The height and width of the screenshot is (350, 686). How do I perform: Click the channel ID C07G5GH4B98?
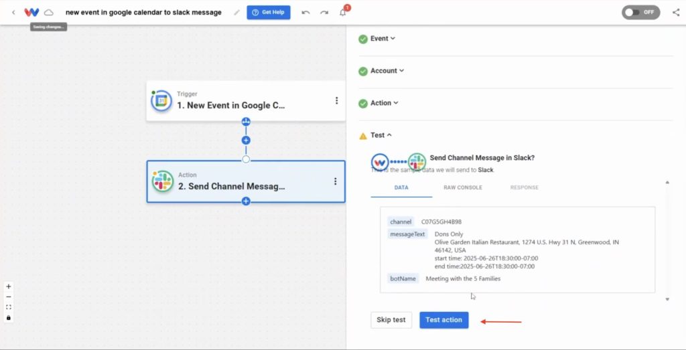441,222
